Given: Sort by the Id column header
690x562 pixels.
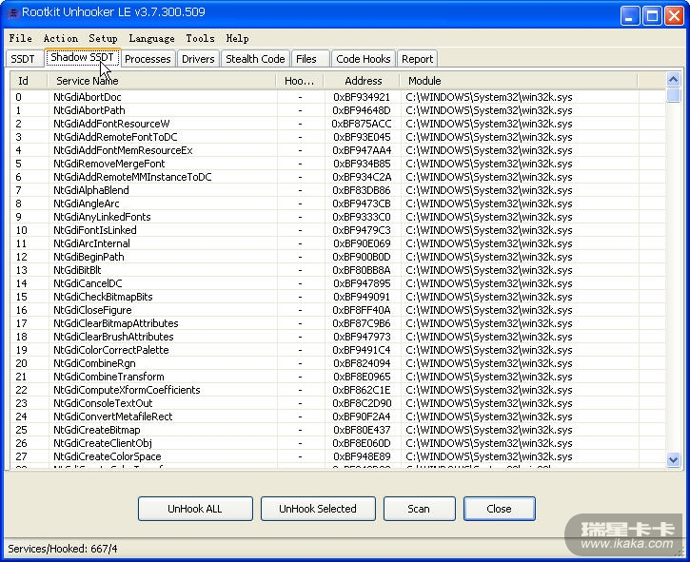Looking at the screenshot, I should click(30, 81).
